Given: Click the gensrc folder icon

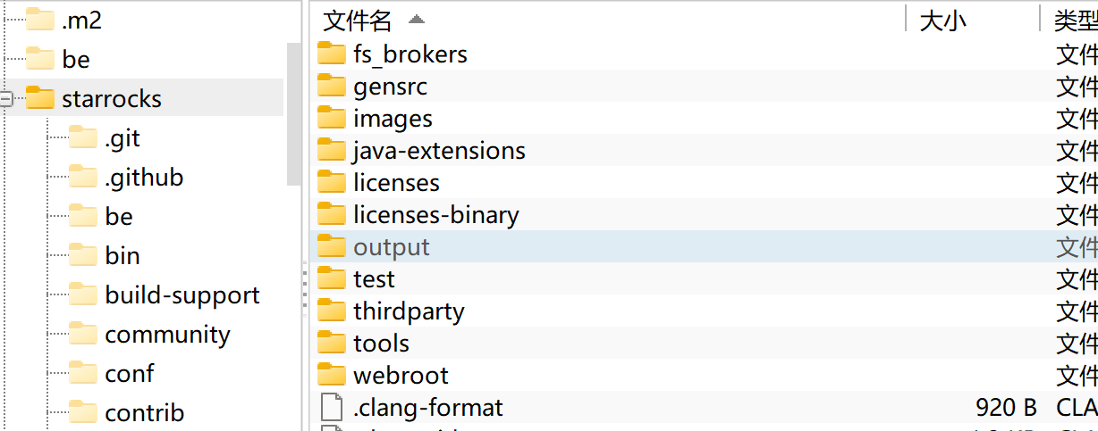Looking at the screenshot, I should click(x=332, y=86).
